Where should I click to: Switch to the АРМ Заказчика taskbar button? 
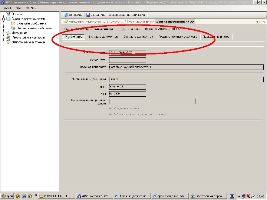coord(95,196)
